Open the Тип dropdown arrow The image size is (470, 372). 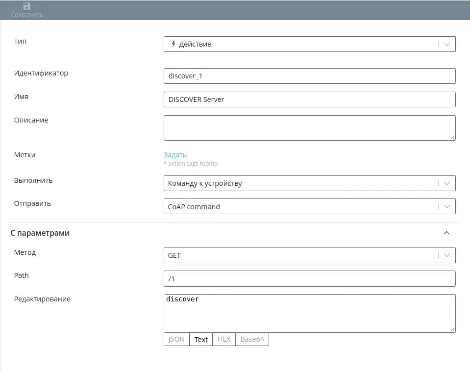(446, 44)
